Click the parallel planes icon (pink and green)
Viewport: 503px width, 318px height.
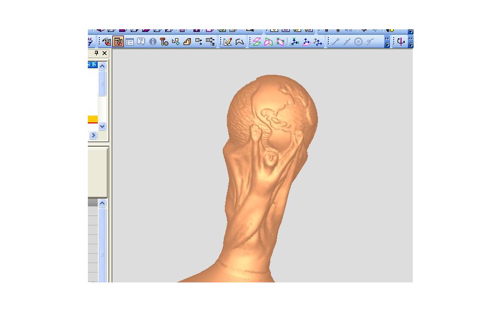point(257,42)
